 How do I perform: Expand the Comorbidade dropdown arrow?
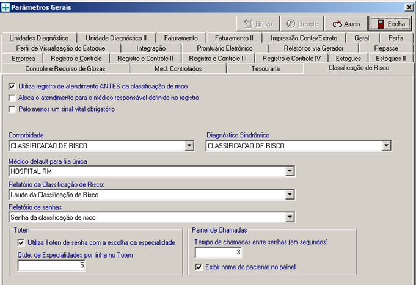[x=189, y=145]
